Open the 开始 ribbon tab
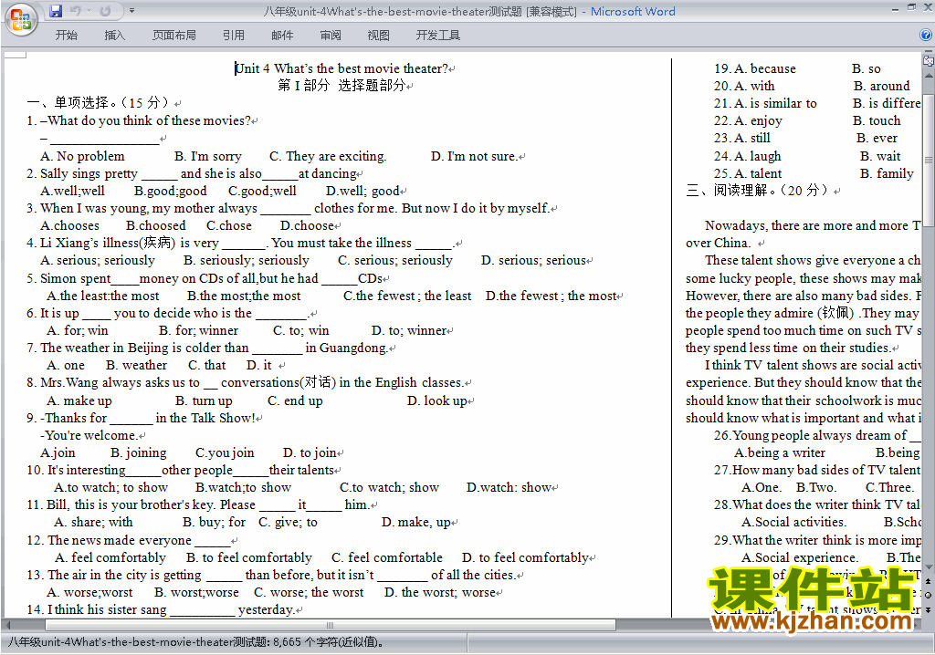The image size is (935, 655). point(66,36)
